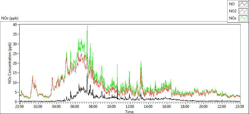This screenshot has height=114, width=249.
Task: Click the 12:00 time tick label
Action: 130,107
